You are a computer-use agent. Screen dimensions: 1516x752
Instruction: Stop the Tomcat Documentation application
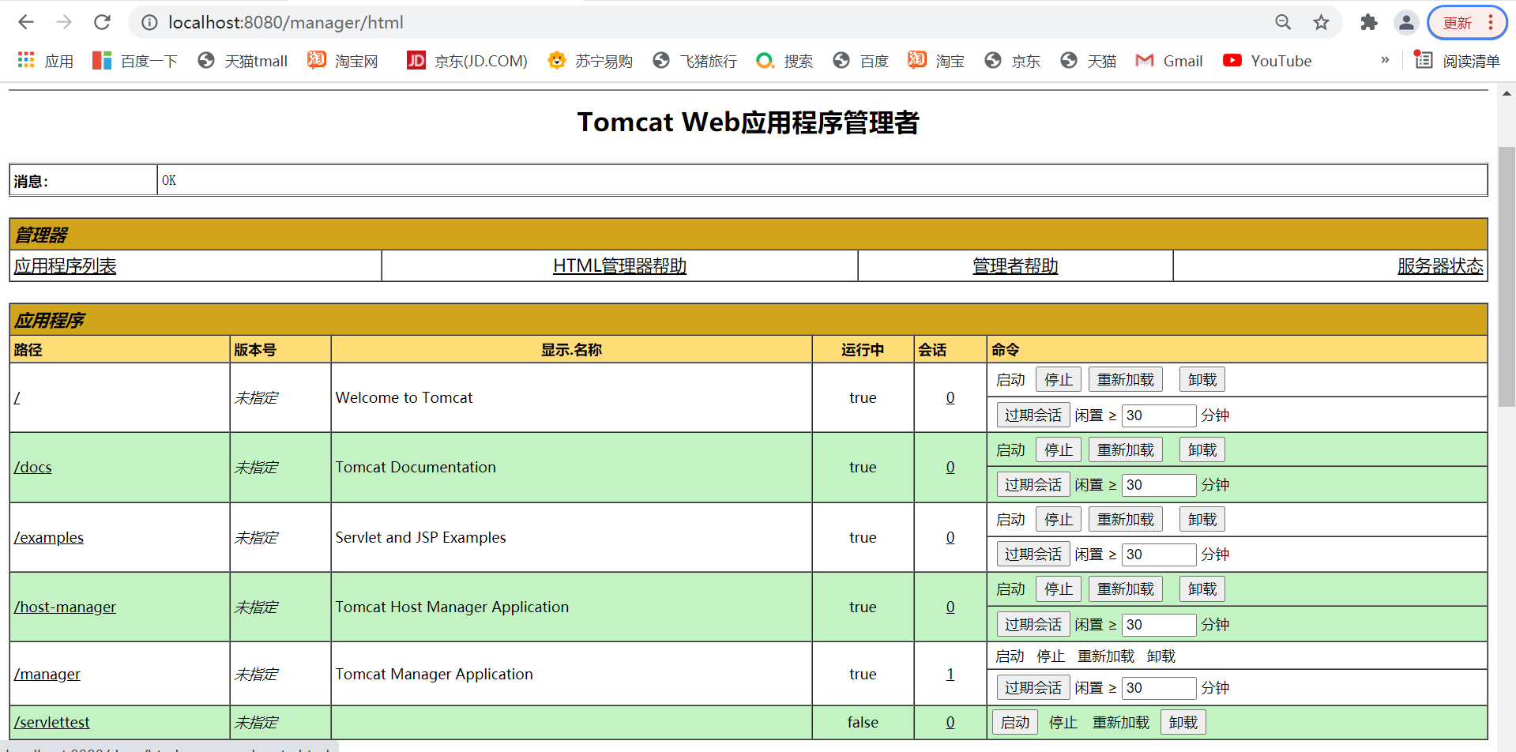(1059, 450)
